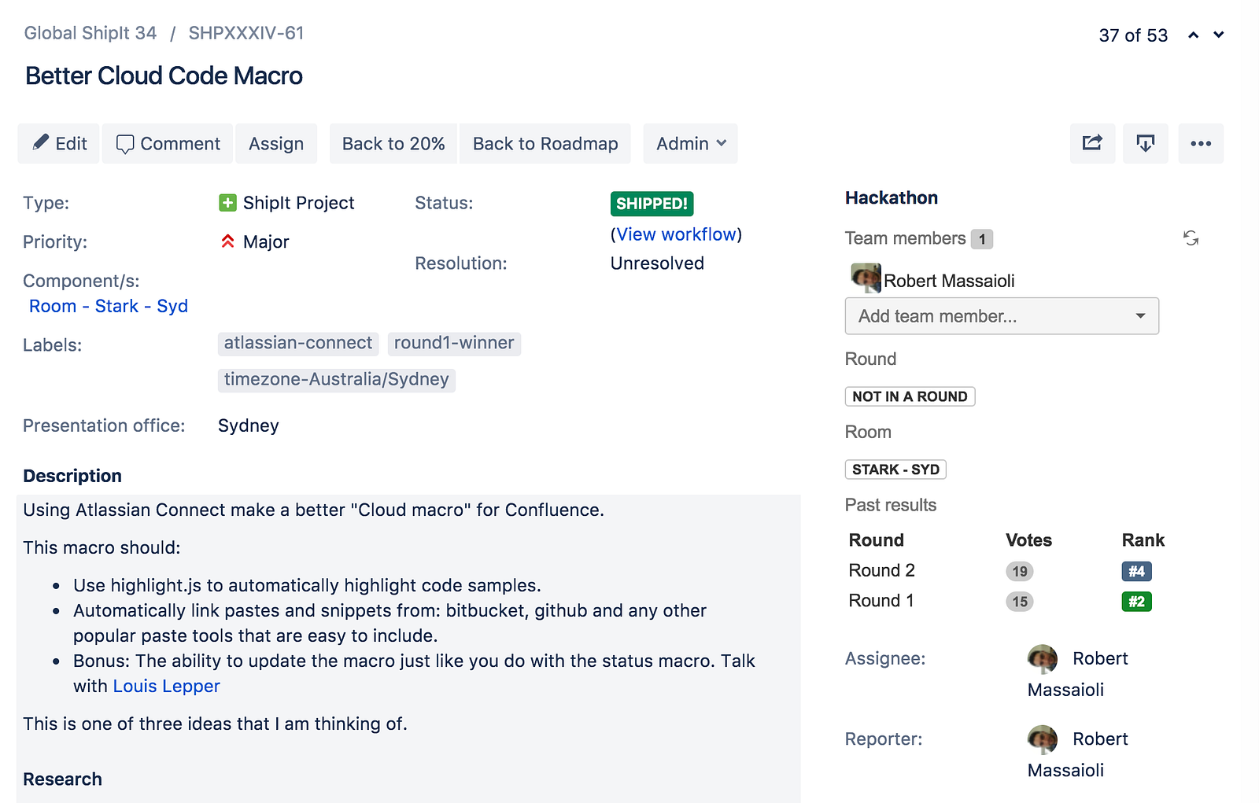Viewport: 1259px width, 803px height.
Task: Go to next issue with down arrow
Action: pos(1219,35)
